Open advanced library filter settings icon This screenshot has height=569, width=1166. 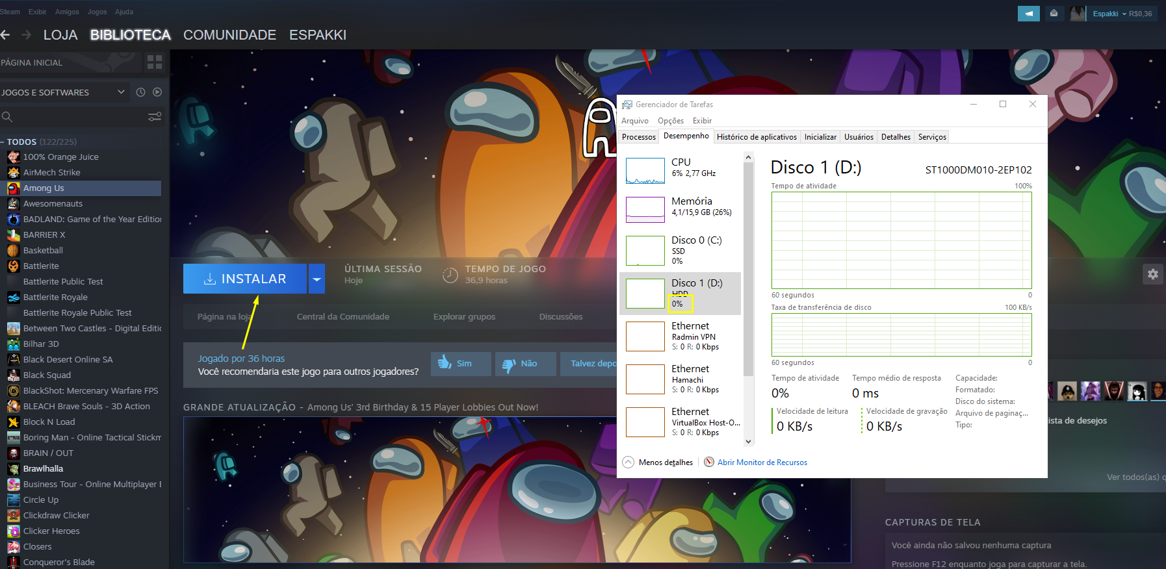[x=155, y=117]
